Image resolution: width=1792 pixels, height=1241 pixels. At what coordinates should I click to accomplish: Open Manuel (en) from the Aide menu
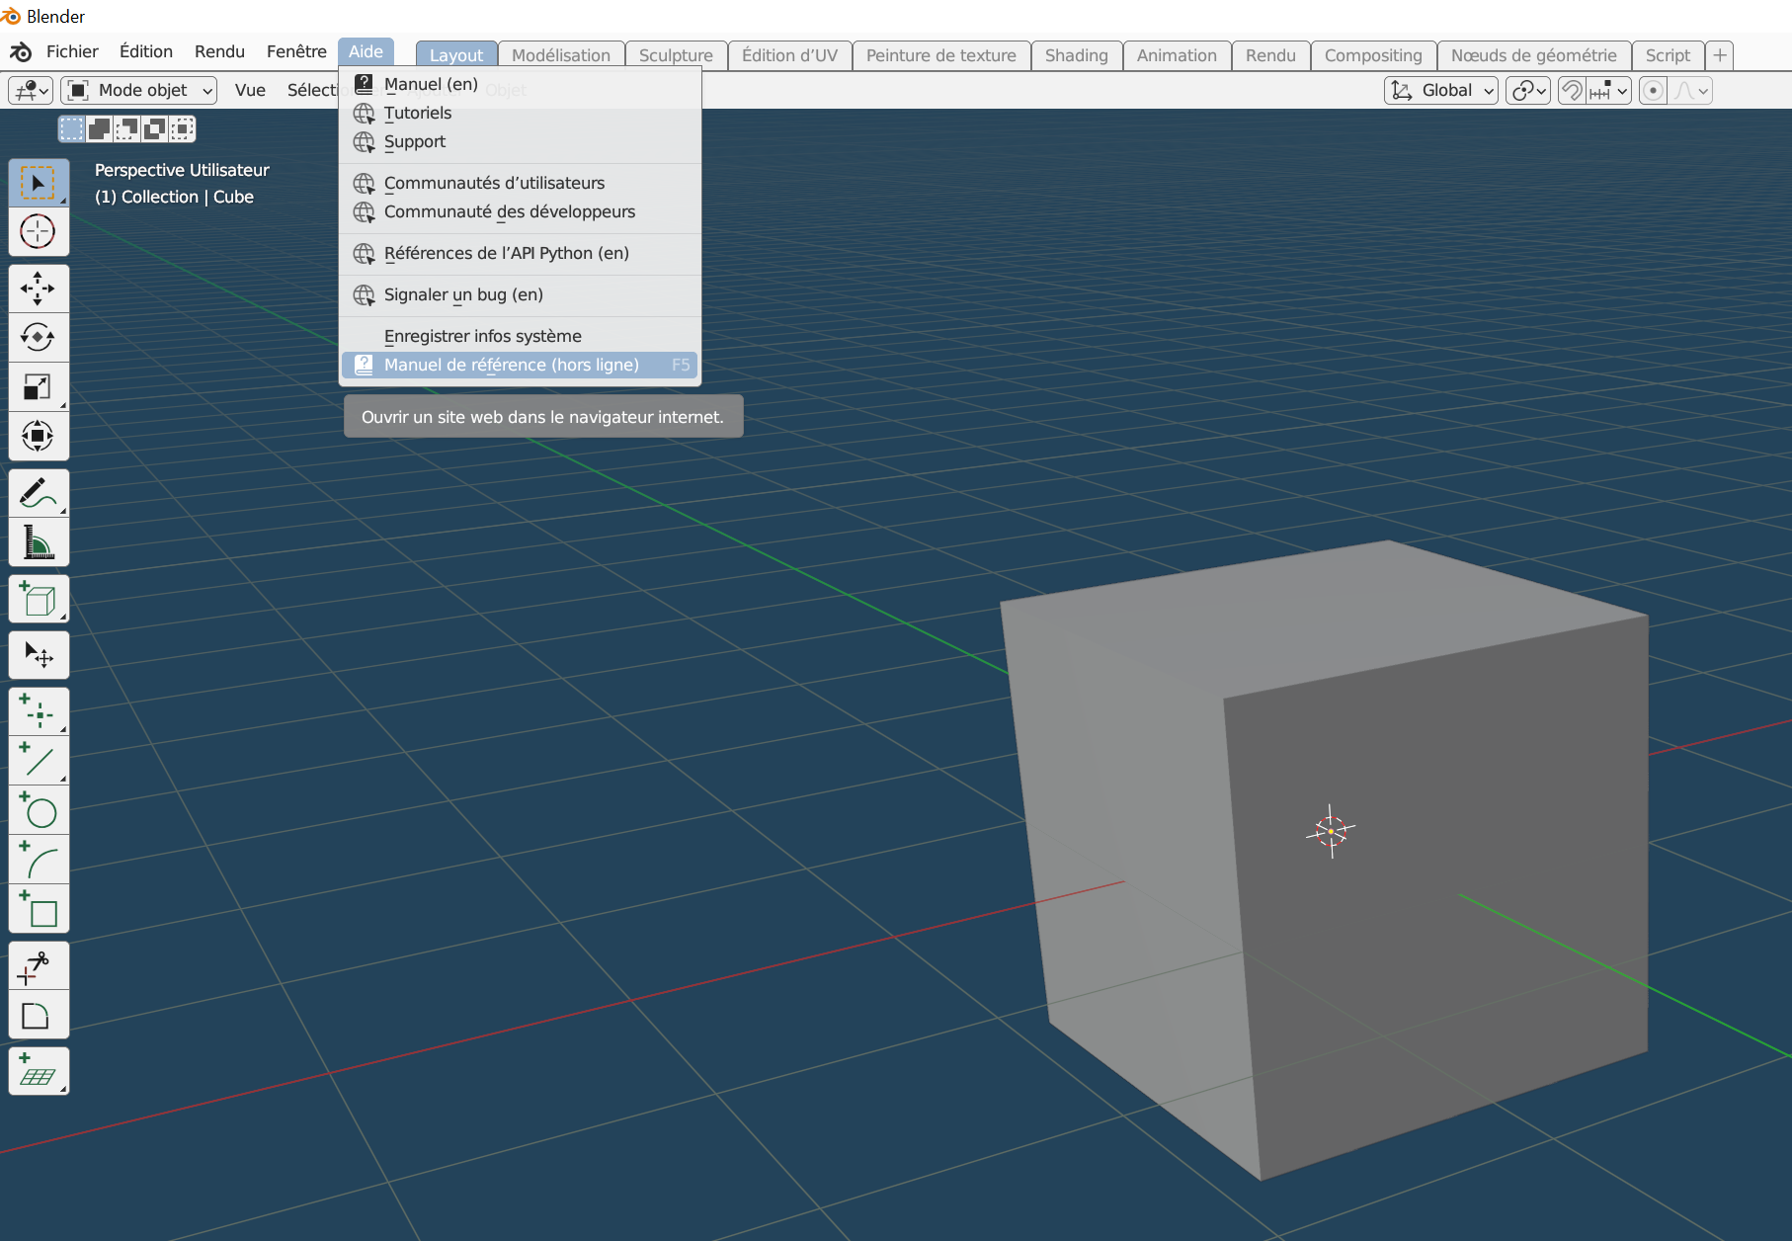pos(520,84)
